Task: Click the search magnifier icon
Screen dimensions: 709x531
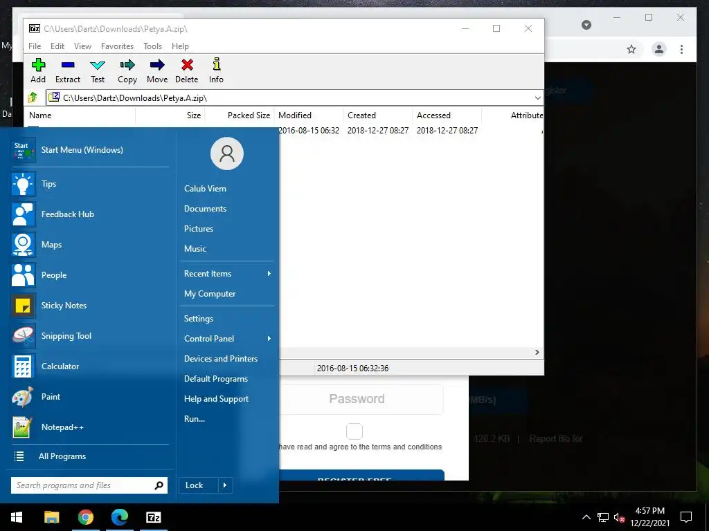Action: (x=159, y=485)
